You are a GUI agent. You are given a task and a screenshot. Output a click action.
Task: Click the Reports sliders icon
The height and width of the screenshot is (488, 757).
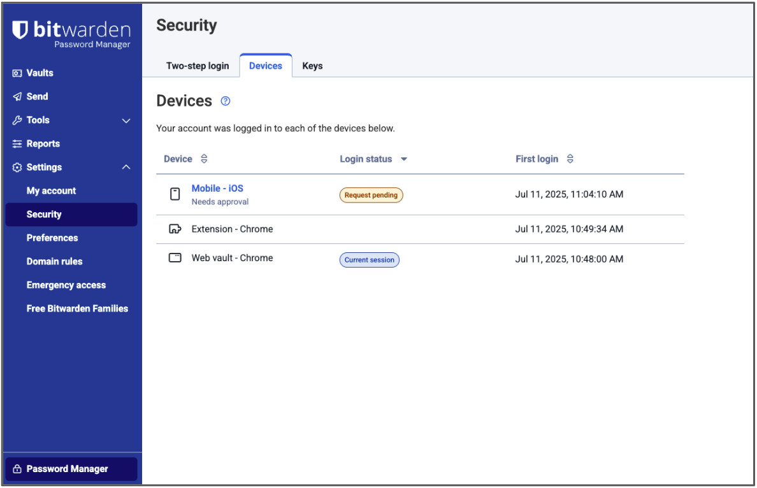(17, 144)
